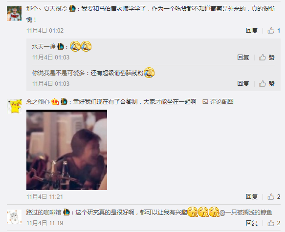Reply to 那个、夏天很冷's comment
Image resolution: width=285 pixels, height=232 pixels.
click(x=252, y=31)
